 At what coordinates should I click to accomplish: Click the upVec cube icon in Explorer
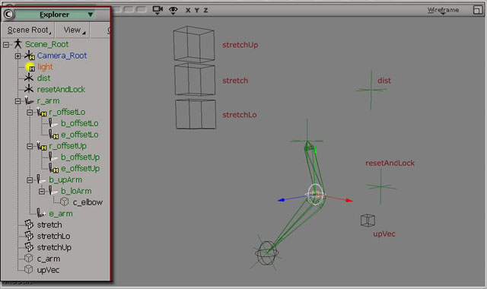tap(29, 269)
